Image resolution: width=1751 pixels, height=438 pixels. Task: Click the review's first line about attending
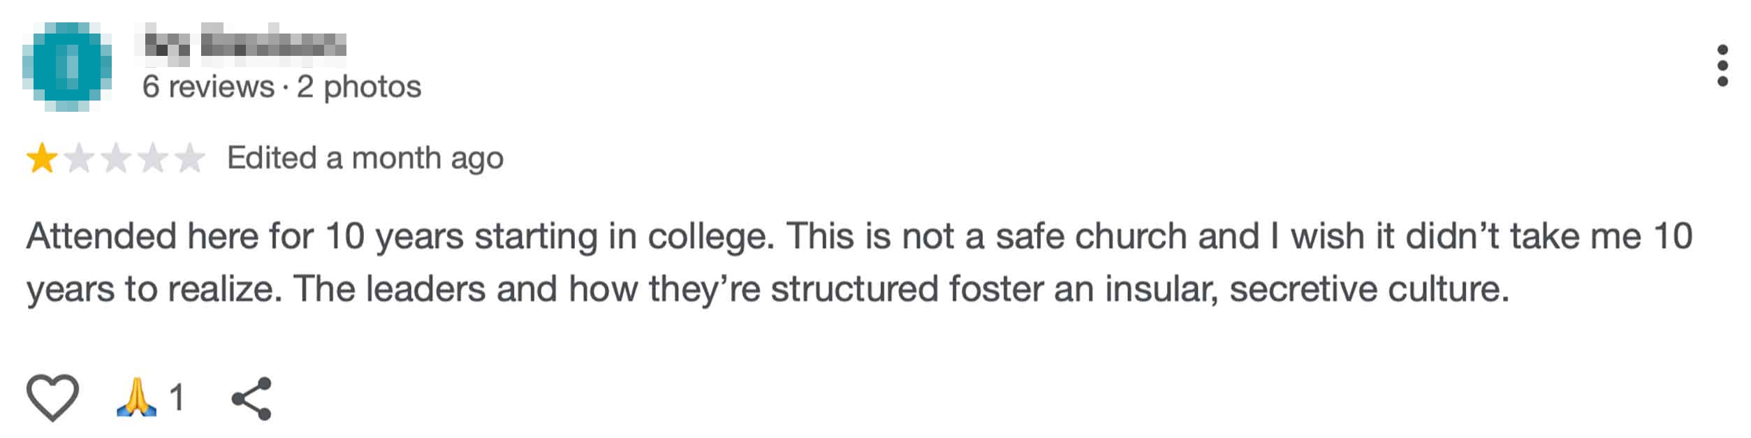tap(859, 236)
